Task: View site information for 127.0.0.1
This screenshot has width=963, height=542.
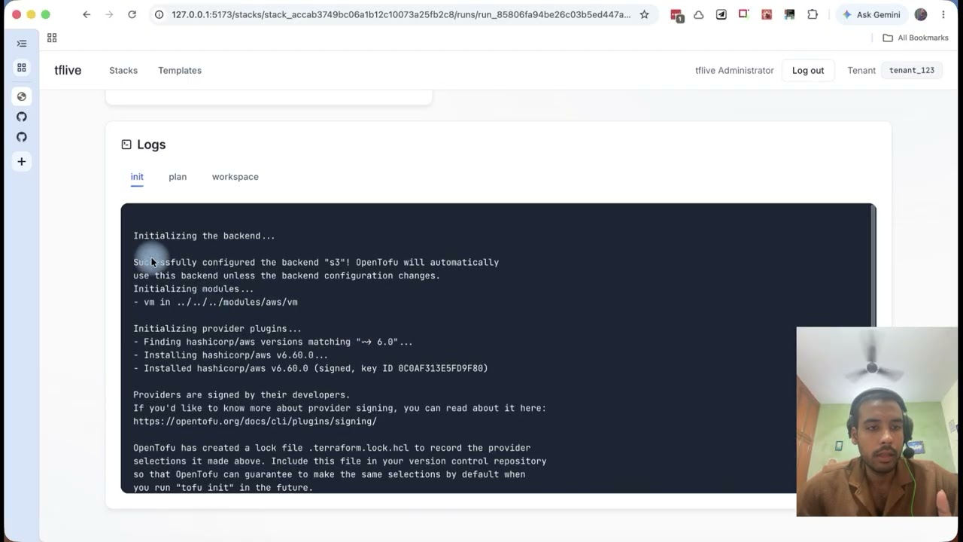Action: [159, 14]
